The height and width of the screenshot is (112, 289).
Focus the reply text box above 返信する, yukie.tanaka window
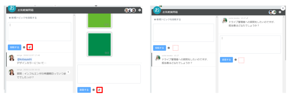250,45
